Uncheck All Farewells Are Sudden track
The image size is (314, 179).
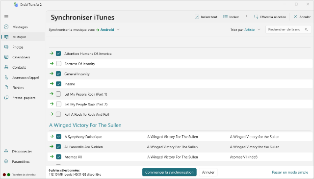(58, 147)
